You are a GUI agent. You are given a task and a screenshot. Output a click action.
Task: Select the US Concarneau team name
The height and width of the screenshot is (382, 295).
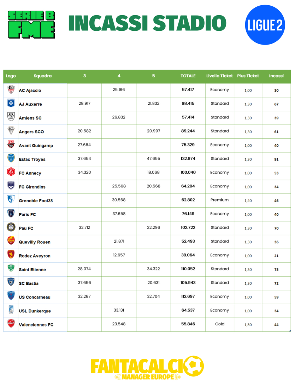(35, 297)
